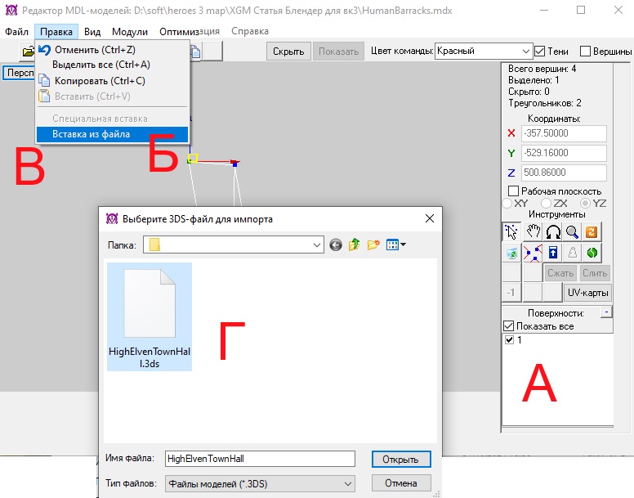634x498 pixels.
Task: Uncheck surface 1 in the surfaces list
Action: 510,340
